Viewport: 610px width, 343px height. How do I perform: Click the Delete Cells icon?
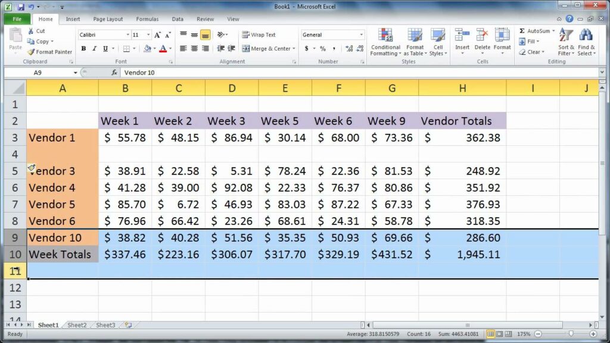click(482, 36)
